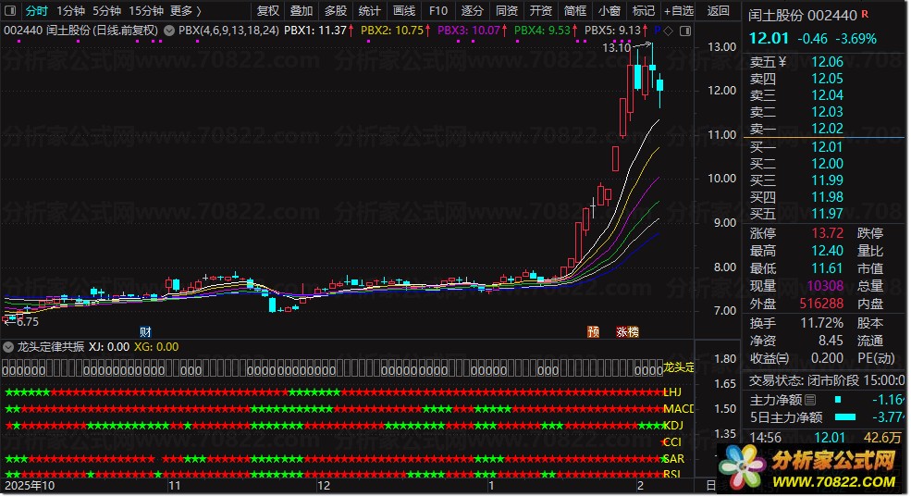The image size is (911, 497).
Task: Click the 同资 toolbar button
Action: pos(507,11)
